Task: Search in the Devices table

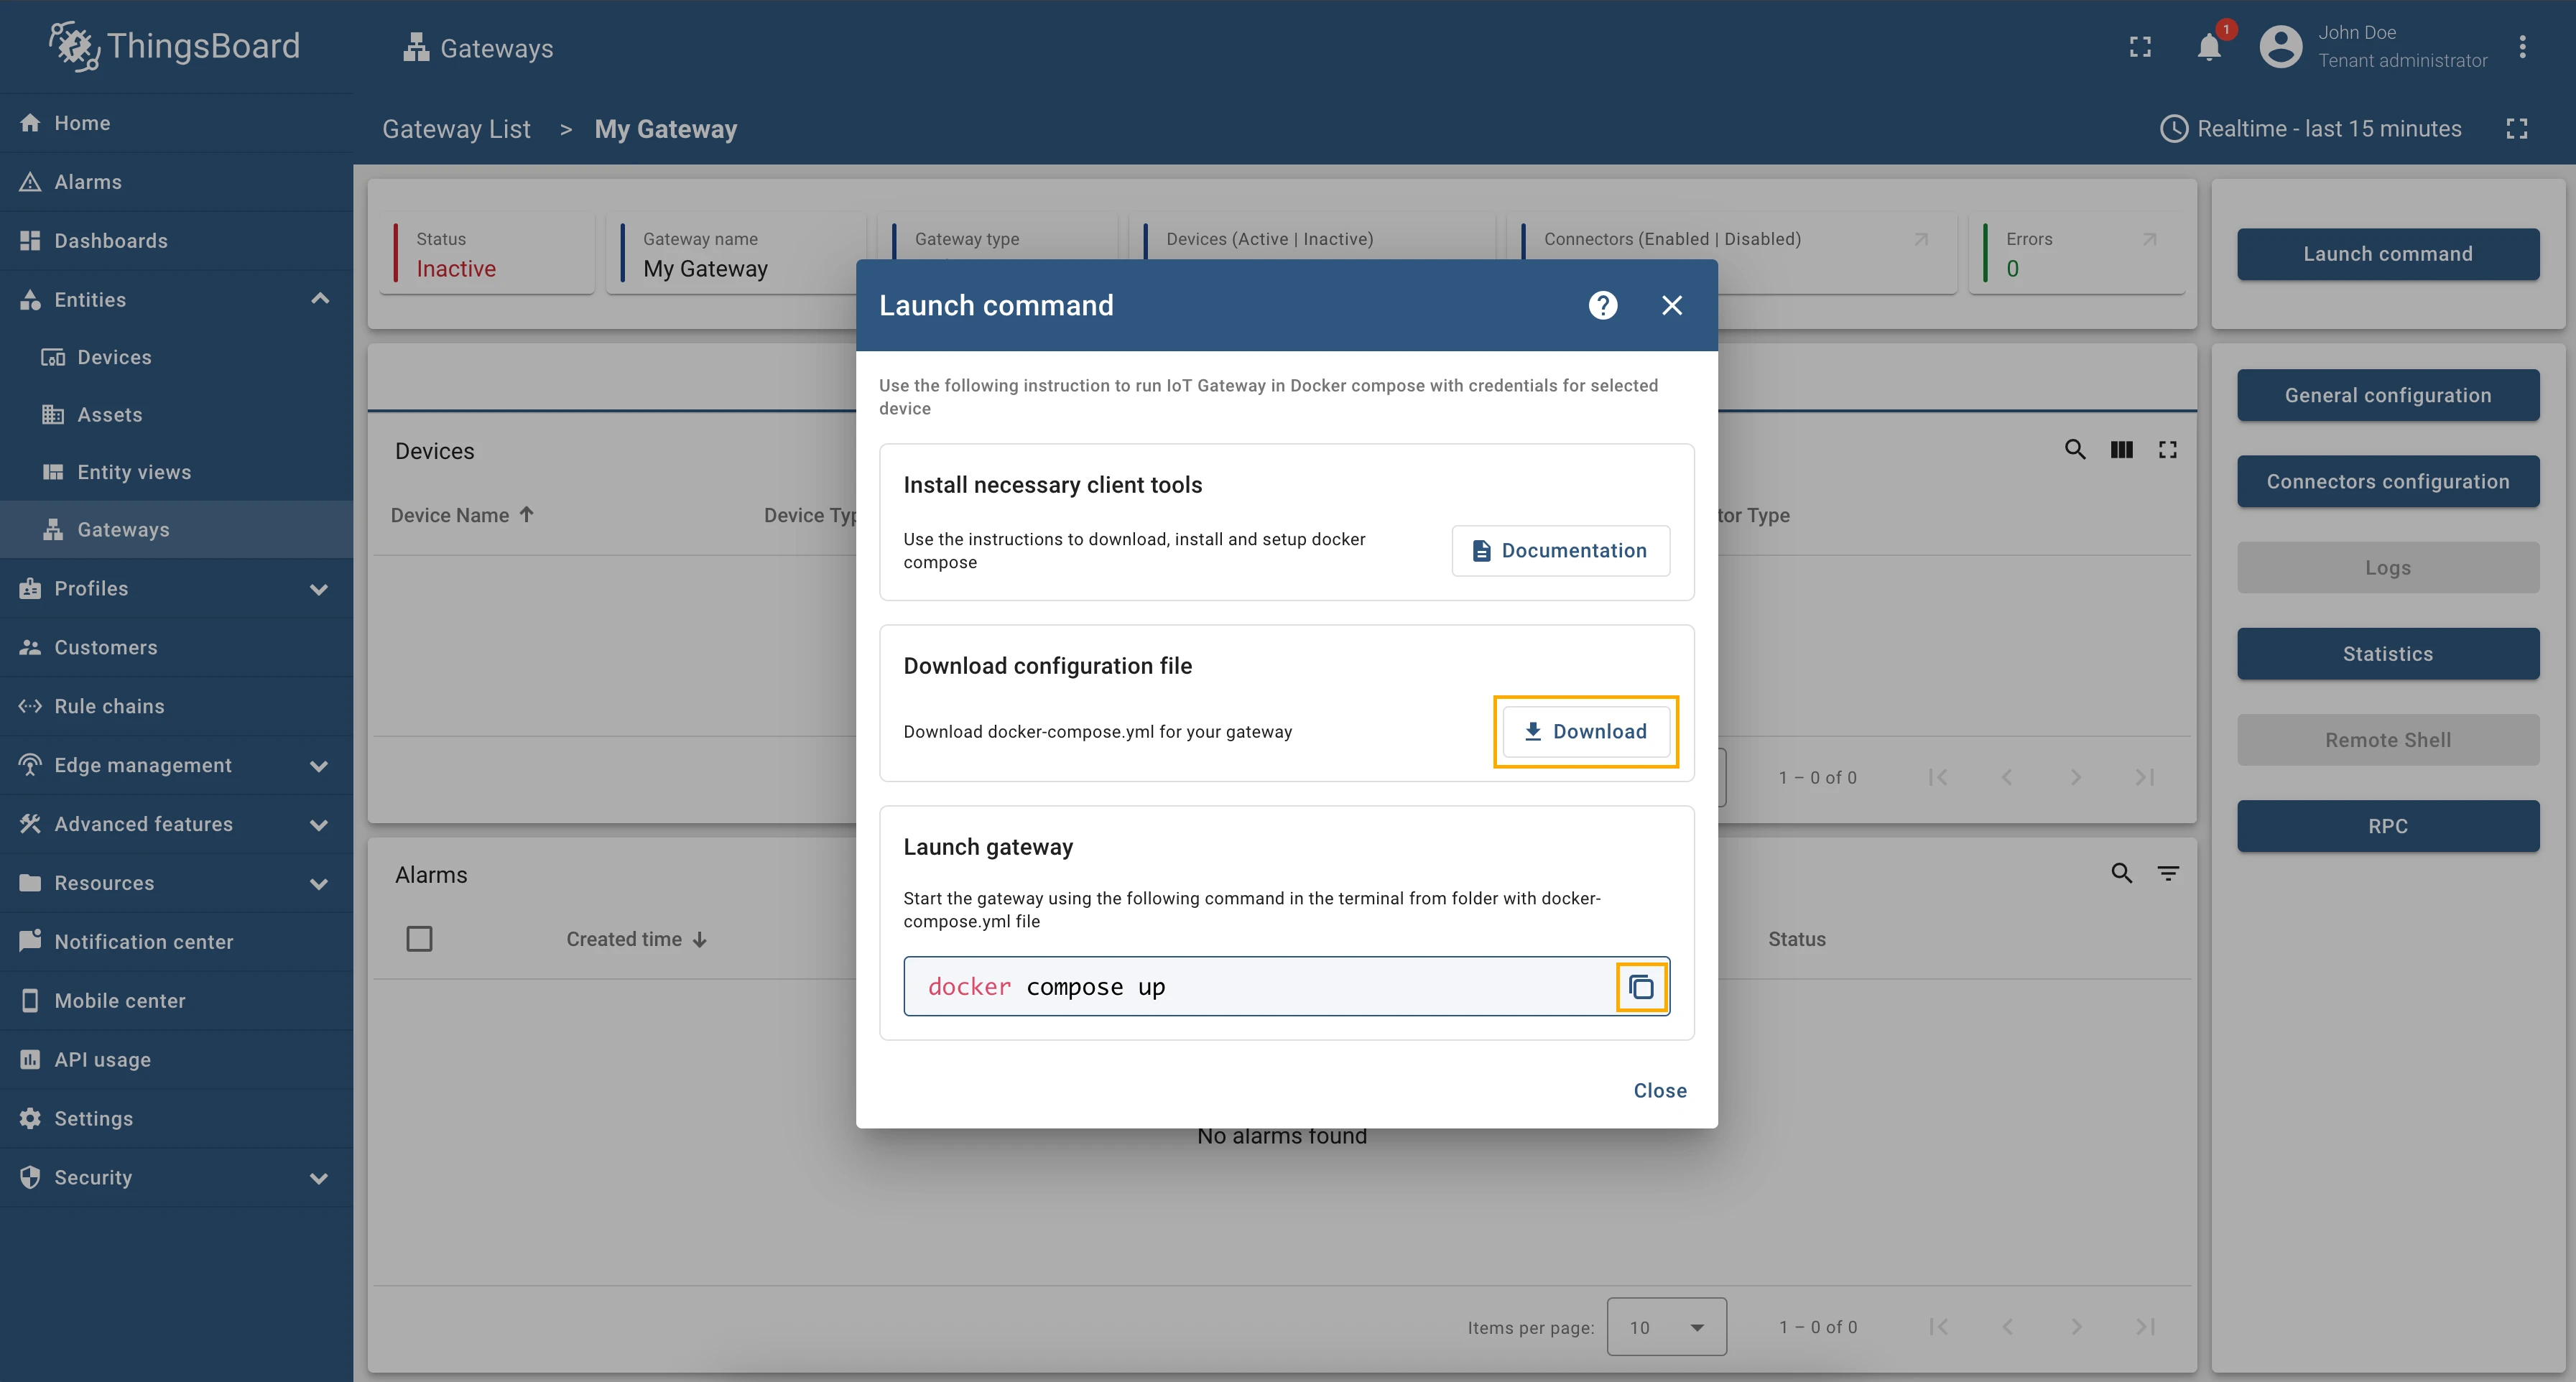Action: point(2075,450)
